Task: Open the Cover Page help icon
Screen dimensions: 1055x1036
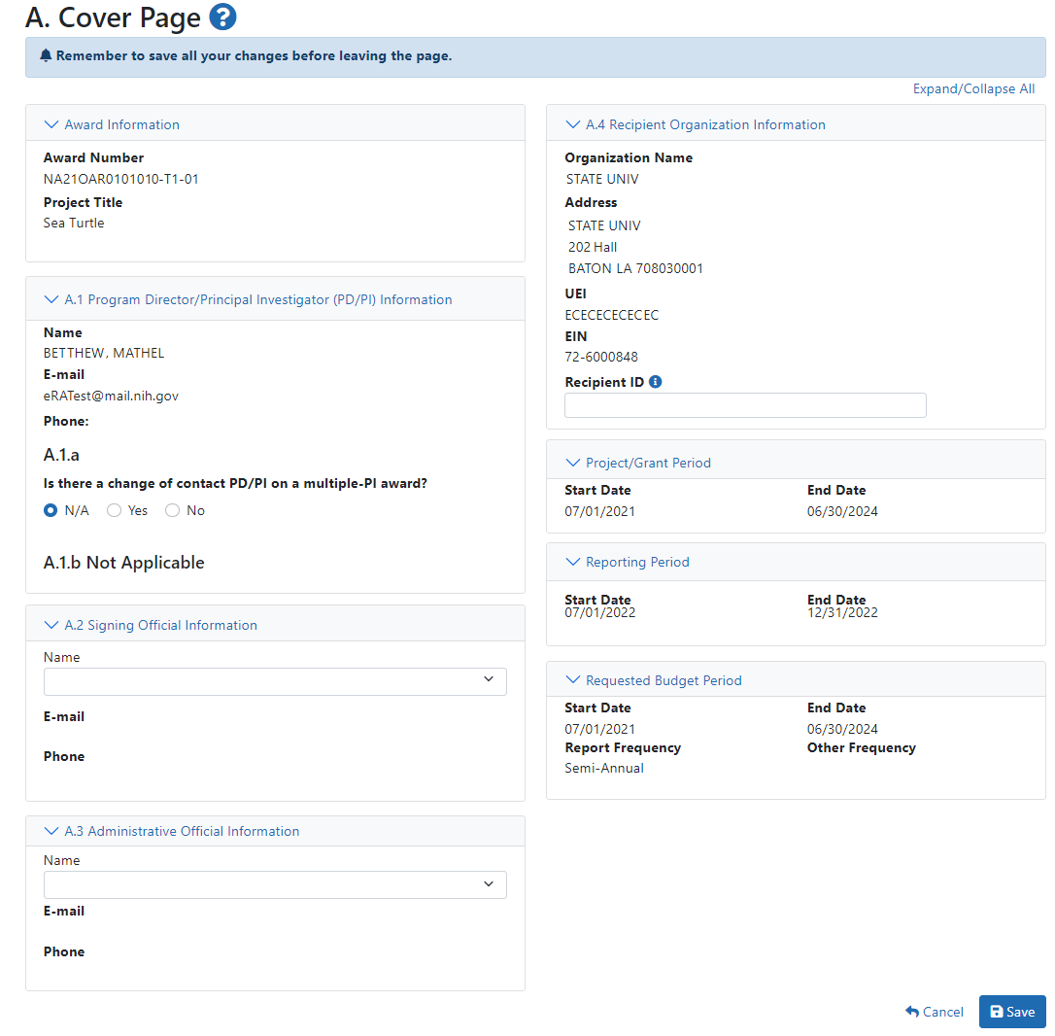Action: click(x=222, y=17)
